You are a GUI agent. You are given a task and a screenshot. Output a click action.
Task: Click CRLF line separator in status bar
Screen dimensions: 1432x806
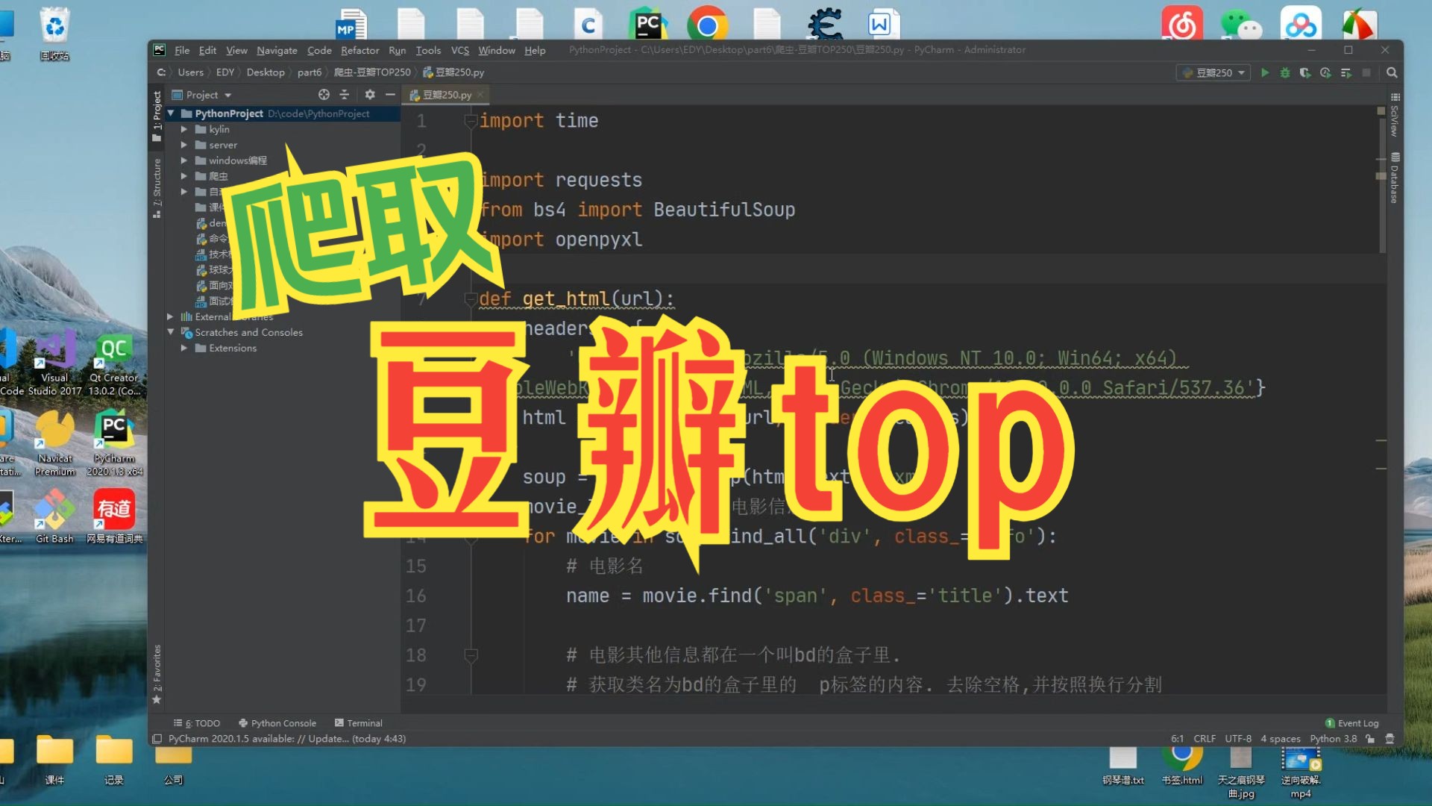click(x=1205, y=739)
